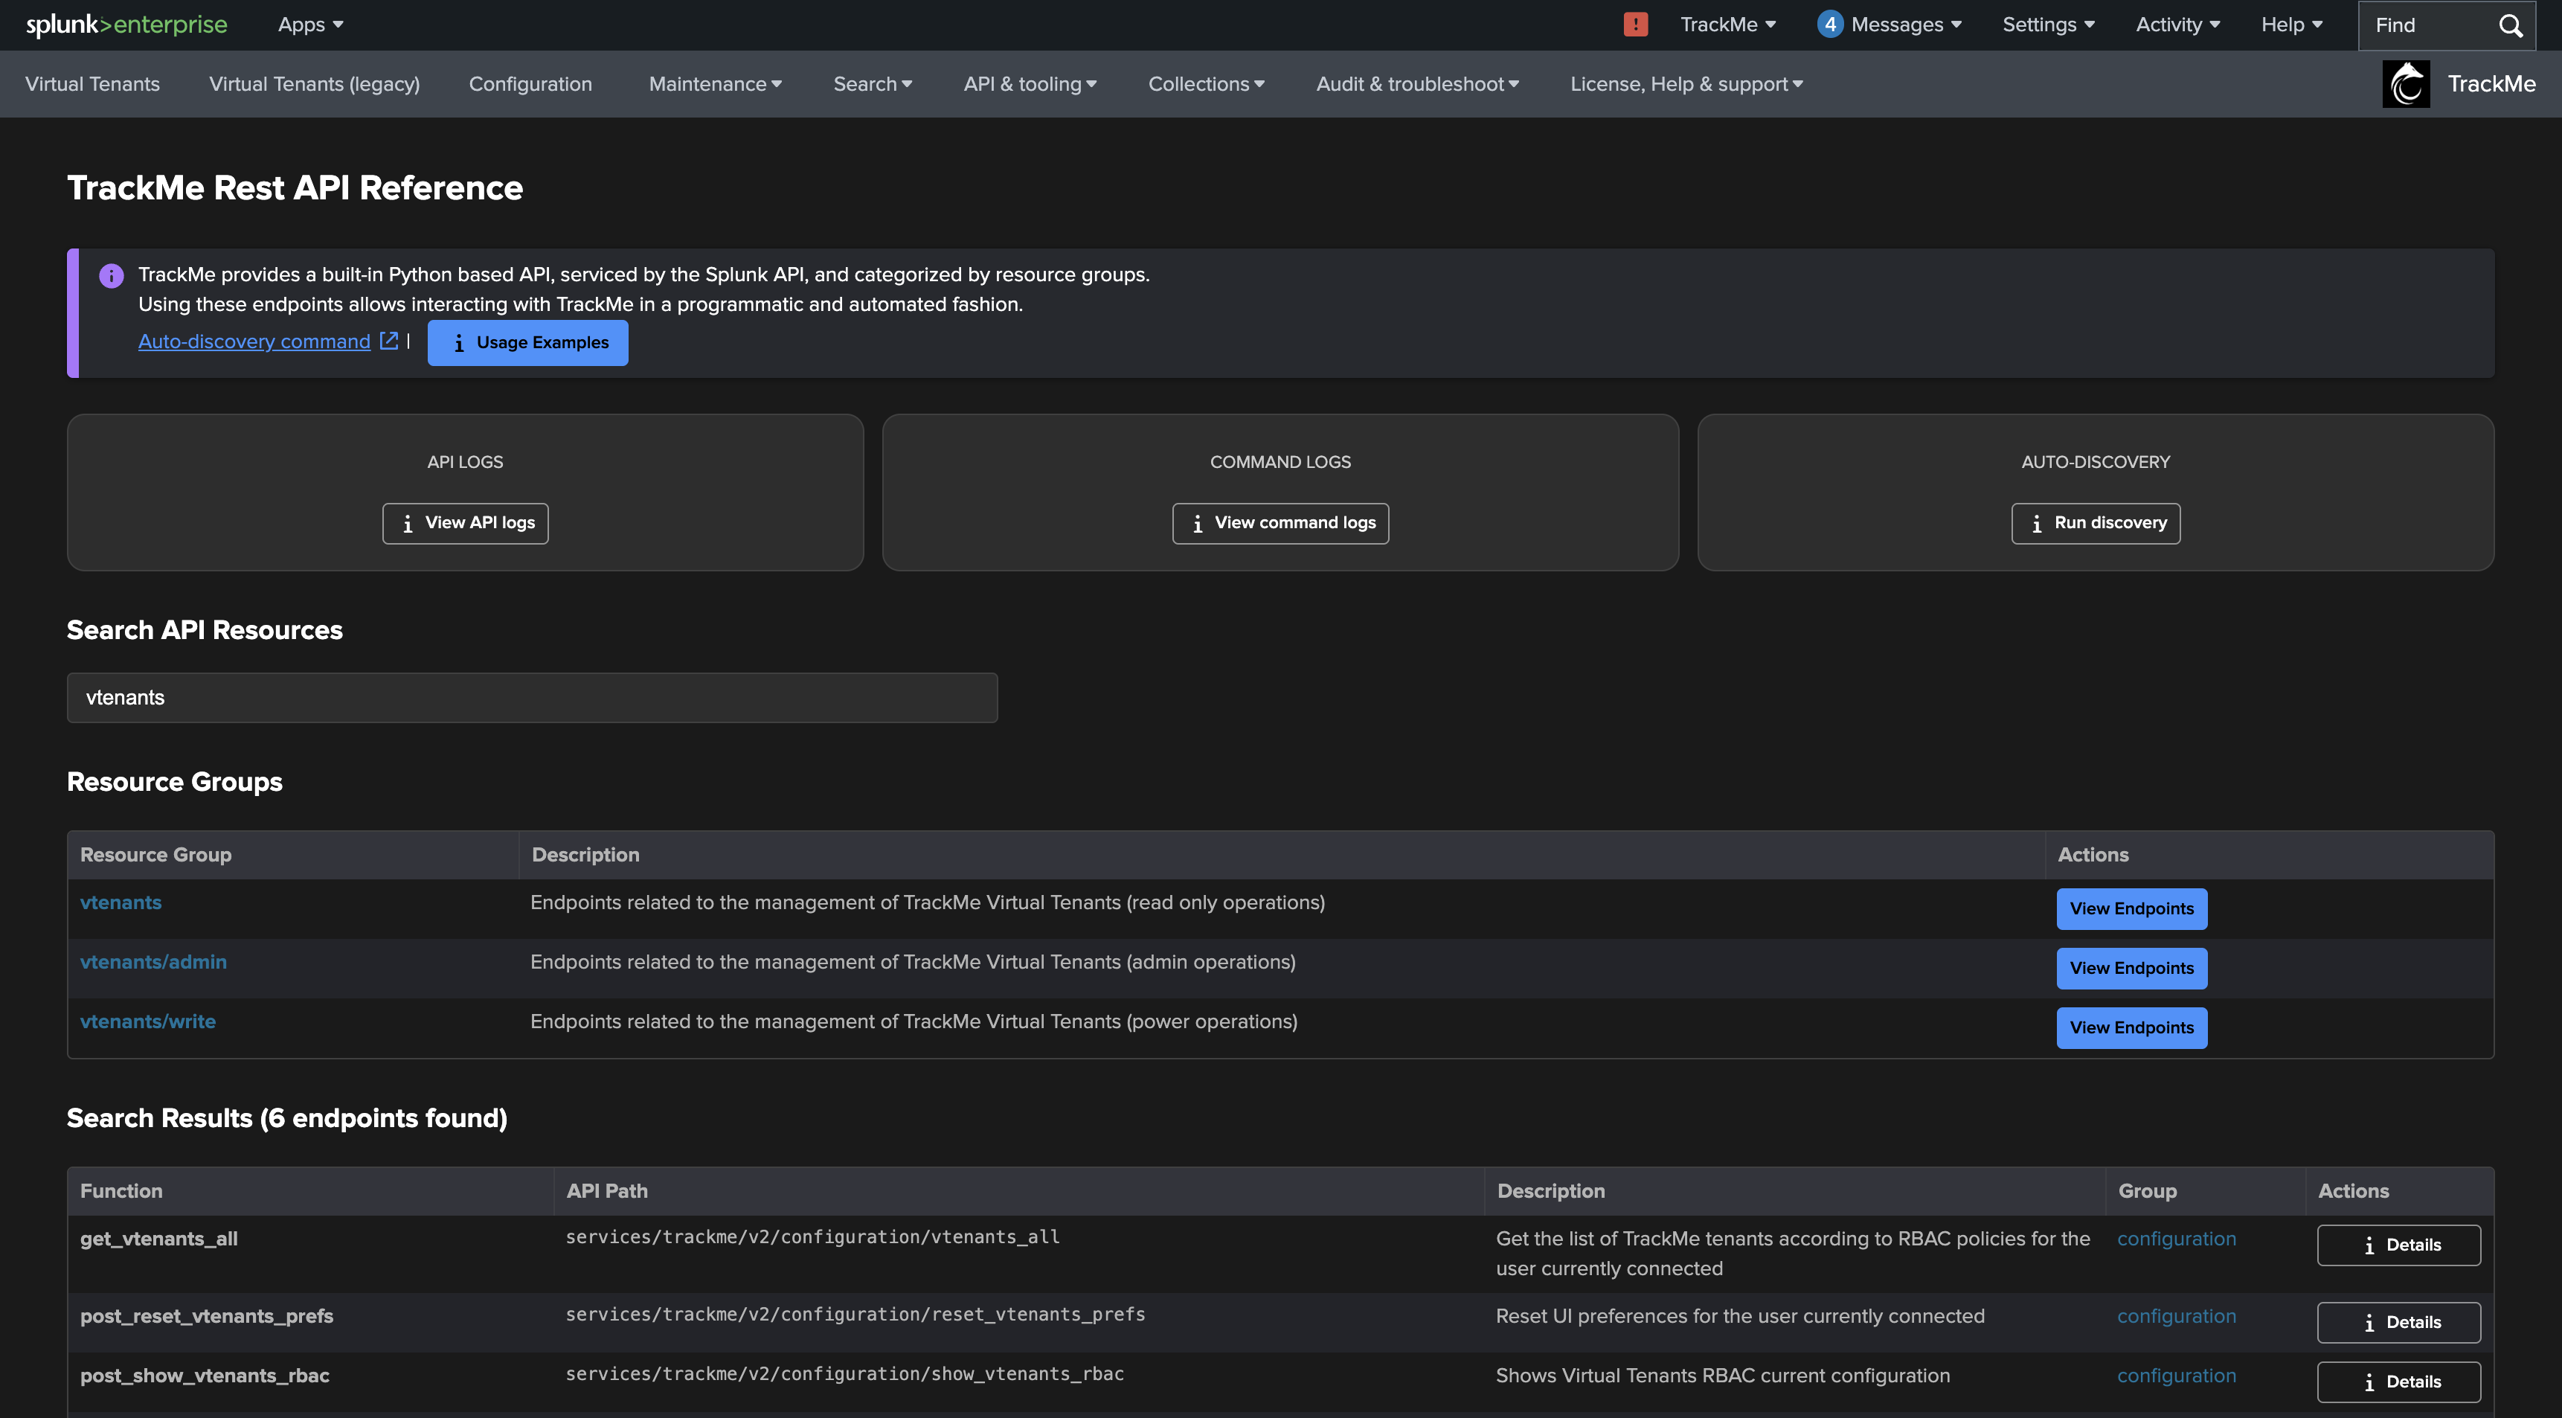This screenshot has height=1418, width=2562.
Task: Expand the Collections dropdown menu
Action: [x=1207, y=85]
